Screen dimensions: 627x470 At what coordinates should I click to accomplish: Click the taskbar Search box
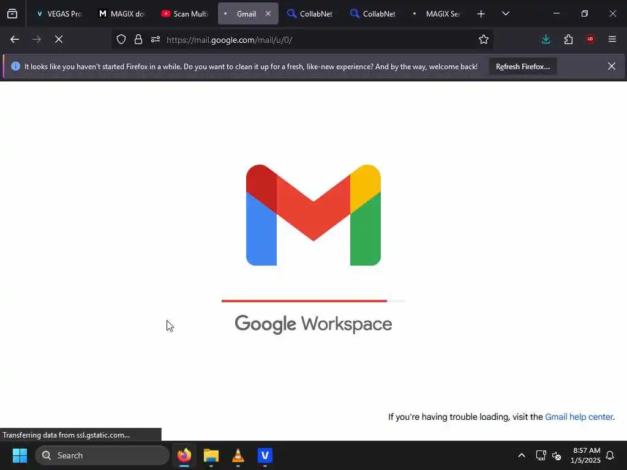point(102,455)
